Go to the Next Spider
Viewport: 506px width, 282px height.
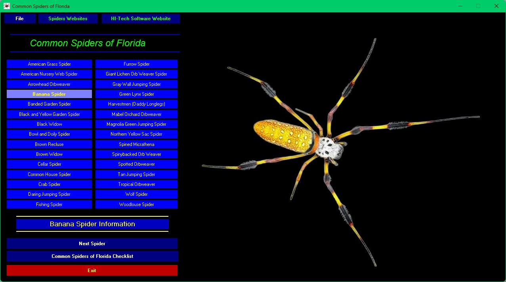tap(92, 244)
